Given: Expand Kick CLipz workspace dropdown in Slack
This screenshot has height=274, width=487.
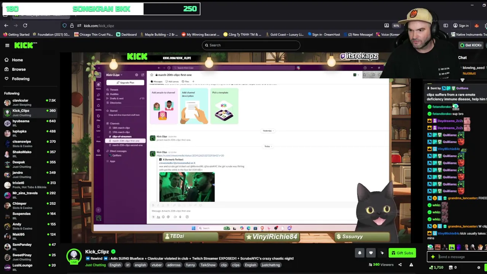Looking at the screenshot, I should [114, 75].
